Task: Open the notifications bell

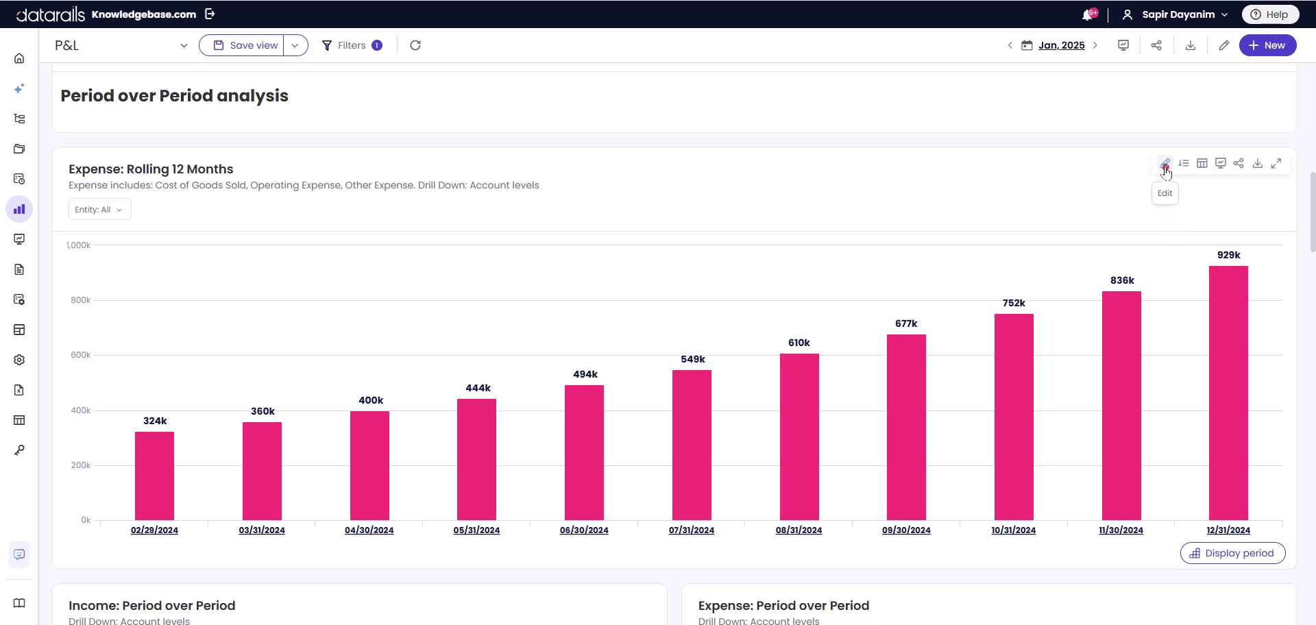Action: pos(1088,14)
